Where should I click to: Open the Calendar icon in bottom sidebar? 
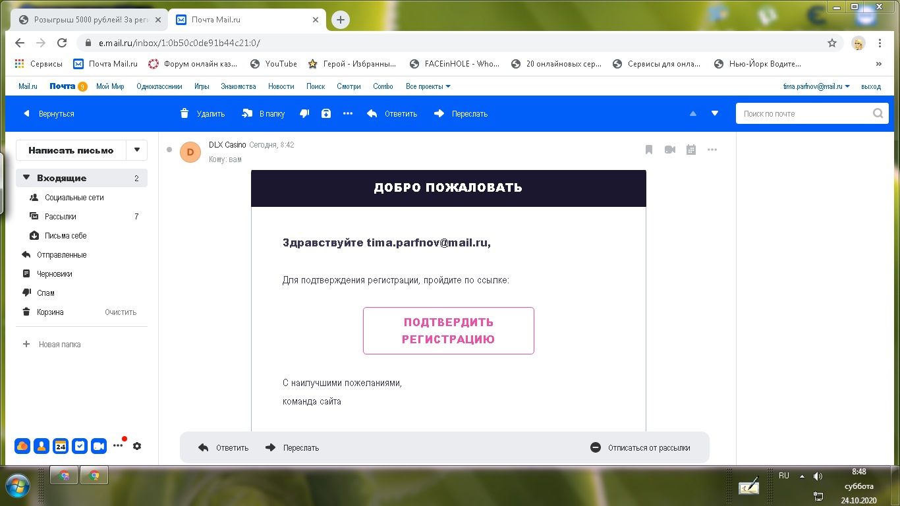tap(61, 446)
